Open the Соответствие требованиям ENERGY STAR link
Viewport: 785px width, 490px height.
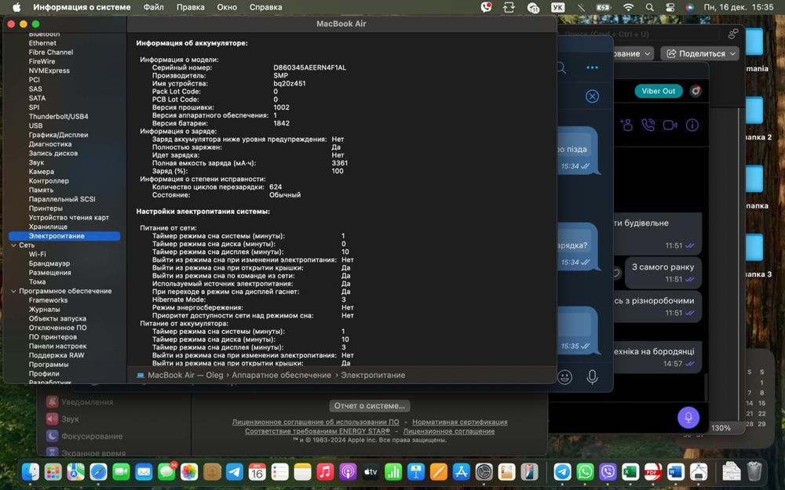click(x=317, y=431)
